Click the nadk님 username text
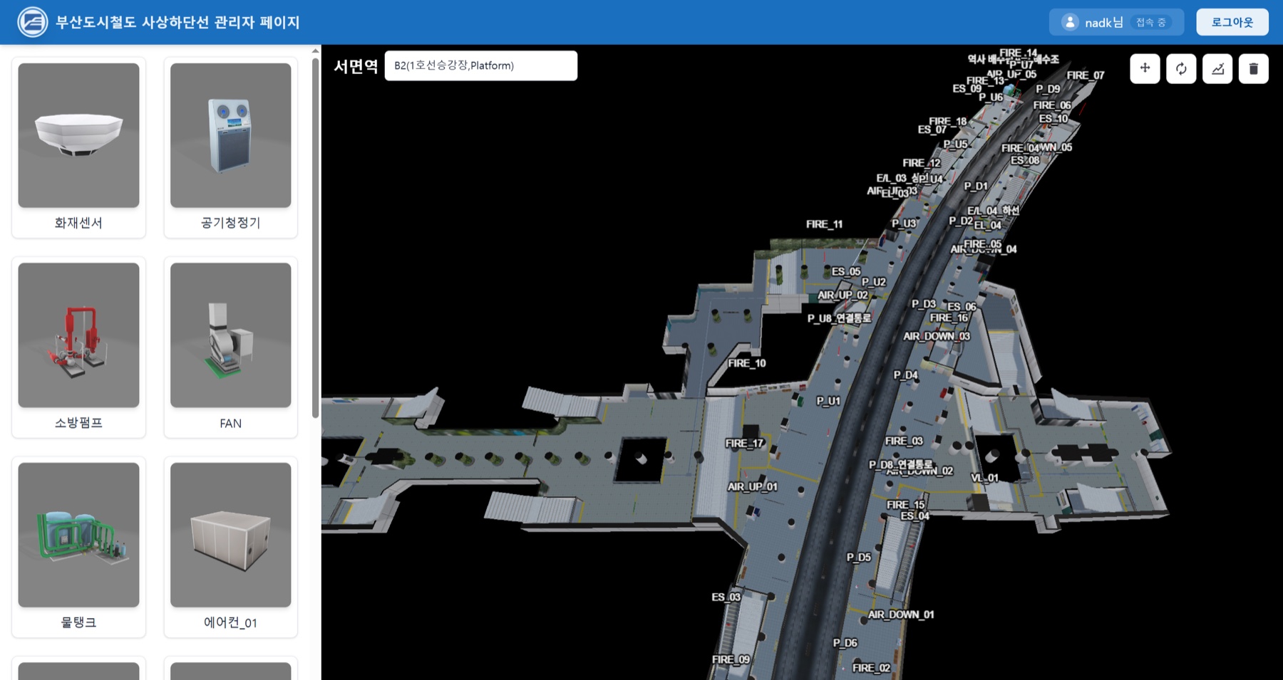 click(x=1104, y=23)
